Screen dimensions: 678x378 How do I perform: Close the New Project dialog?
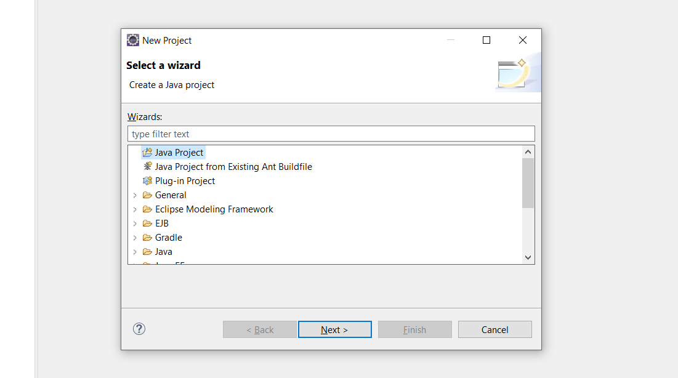(523, 40)
